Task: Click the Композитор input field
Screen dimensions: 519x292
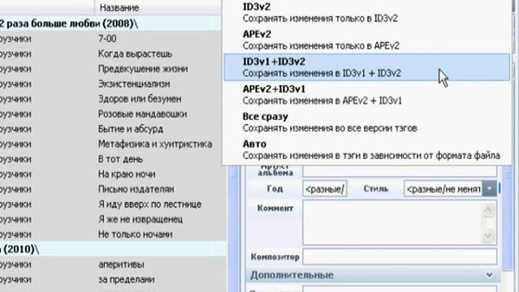Action: [400, 256]
